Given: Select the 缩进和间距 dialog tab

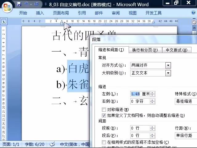Looking at the screenshot, I should [111, 50].
